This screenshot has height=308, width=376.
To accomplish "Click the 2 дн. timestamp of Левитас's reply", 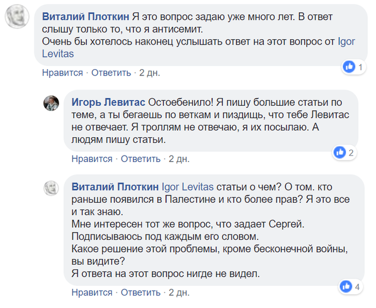I will 179,159.
